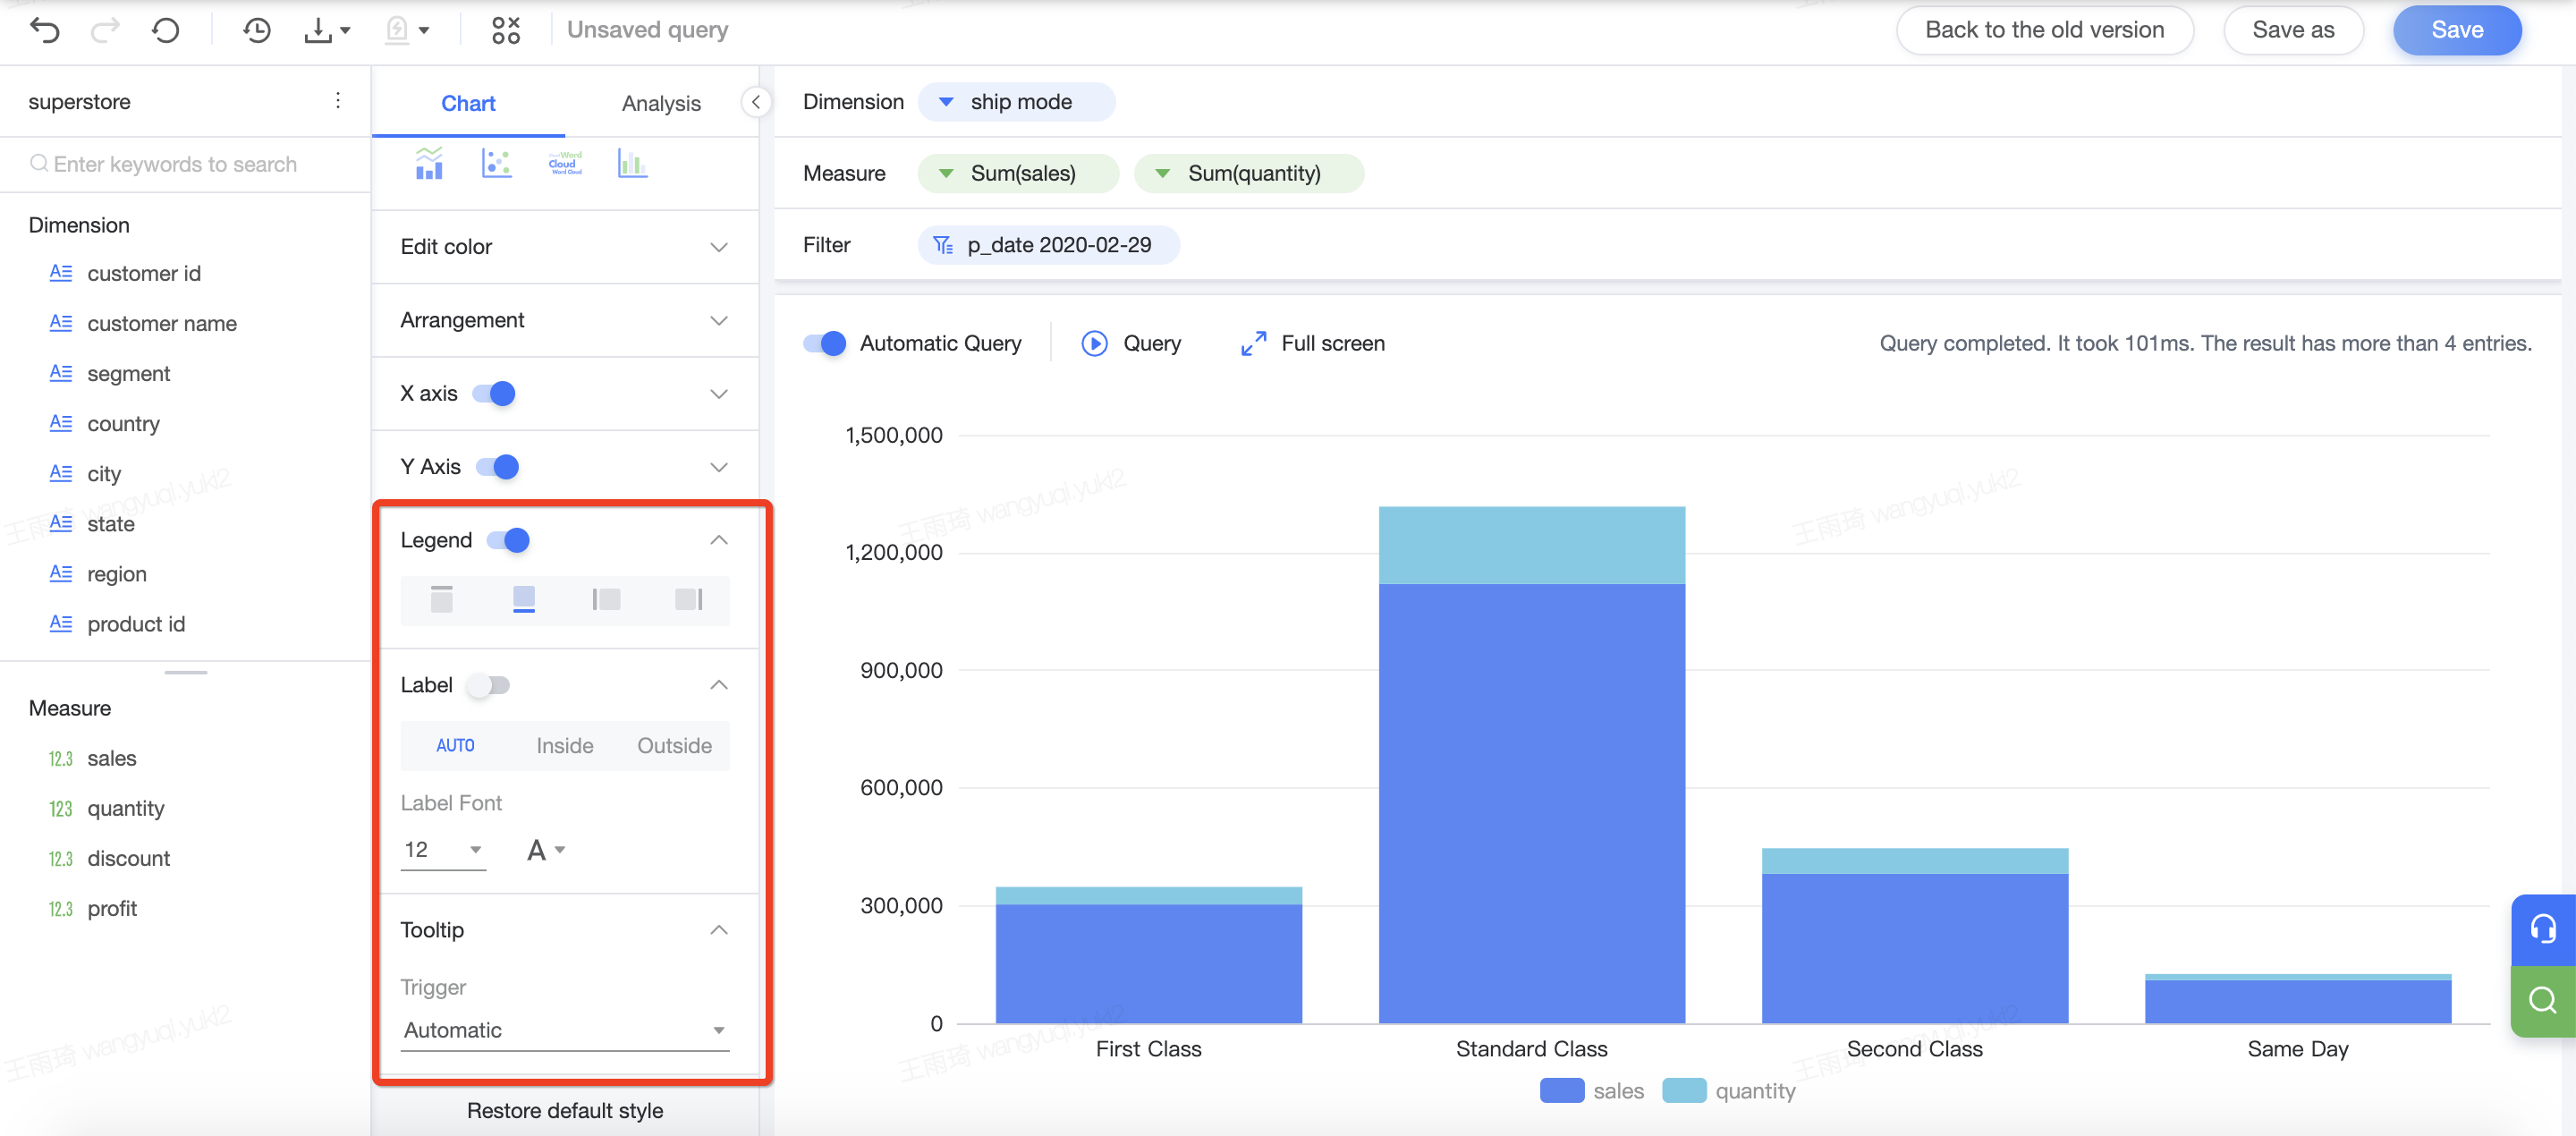This screenshot has height=1136, width=2576.
Task: Set legend position to bottom
Action: 524,599
